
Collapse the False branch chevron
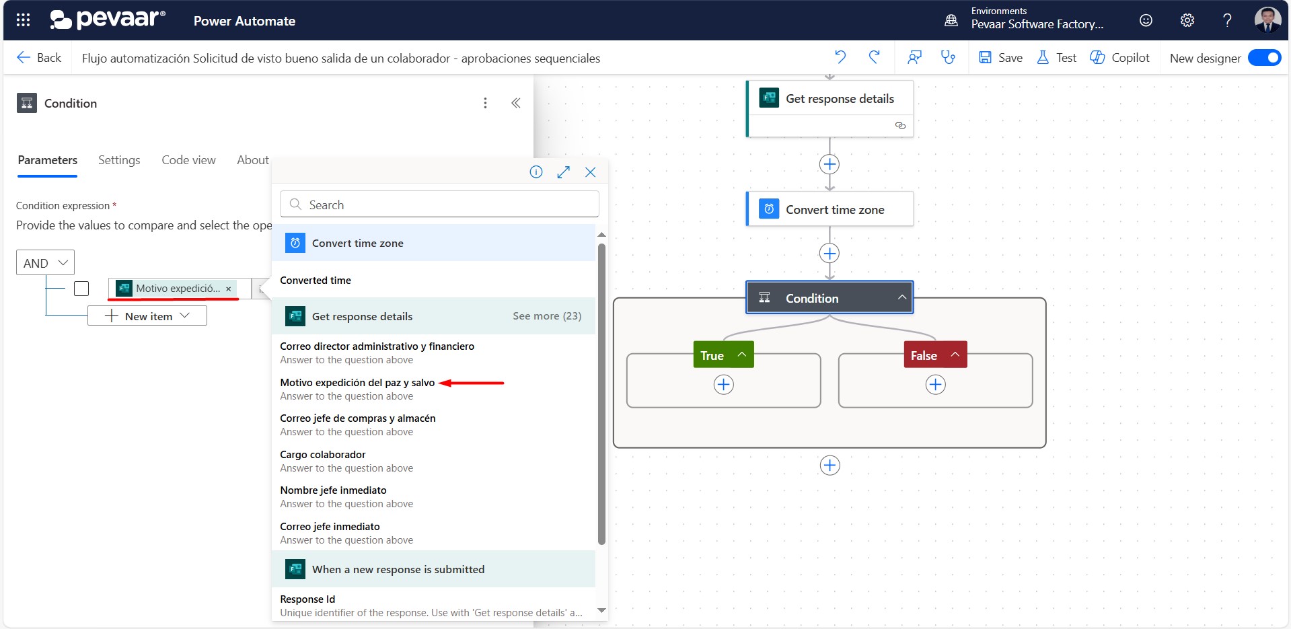(955, 355)
